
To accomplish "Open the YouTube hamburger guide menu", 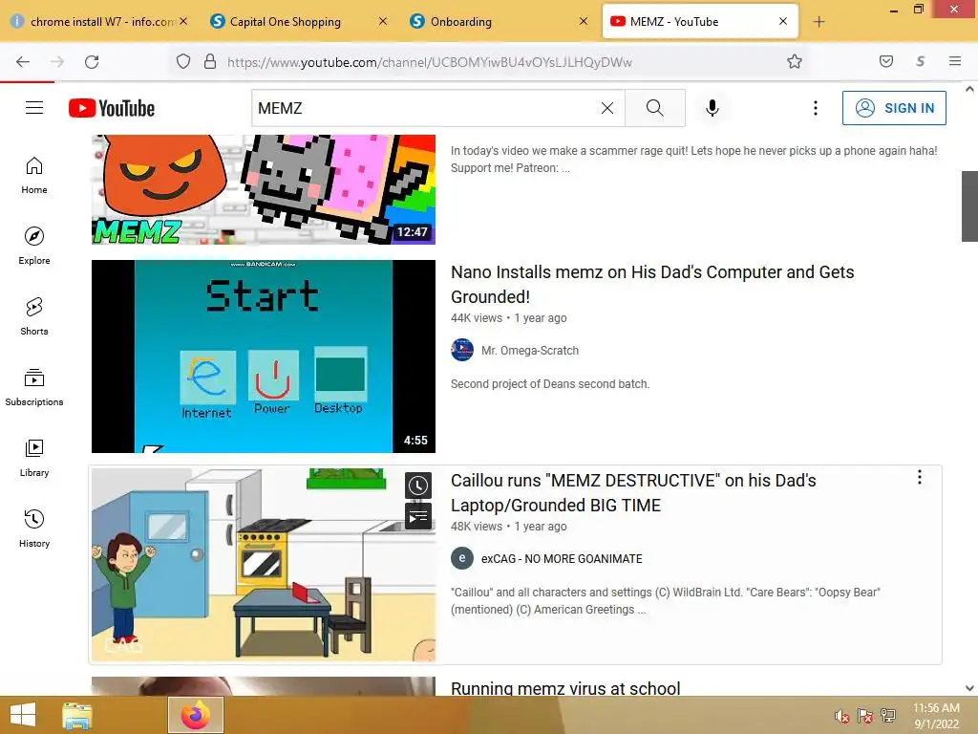I will click(34, 108).
